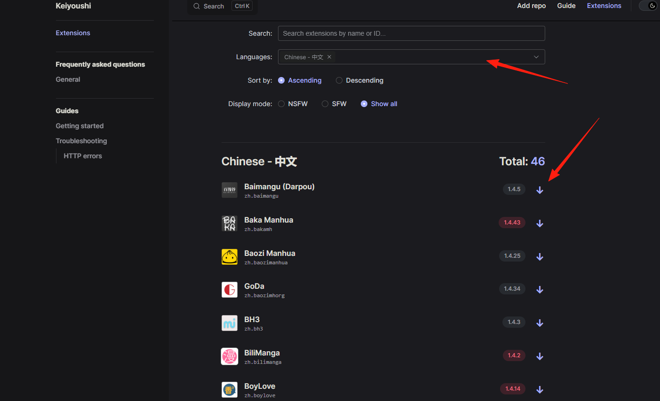Download the GoDa extension arrow

point(540,290)
